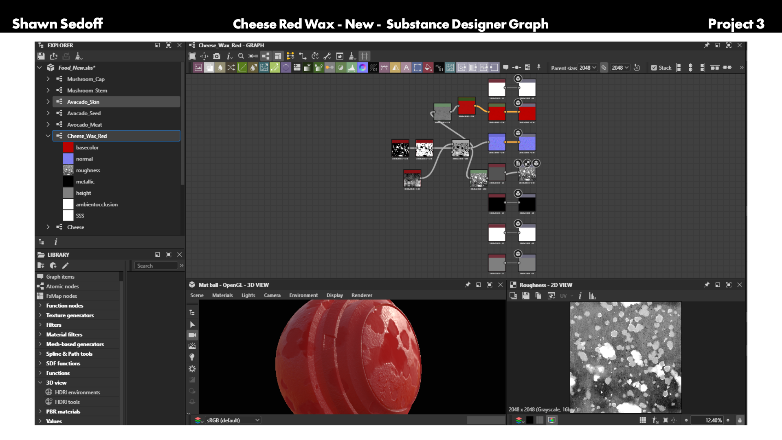Click the Channels Shuffle node icon
Screen dimensions: 782x440
click(x=231, y=68)
